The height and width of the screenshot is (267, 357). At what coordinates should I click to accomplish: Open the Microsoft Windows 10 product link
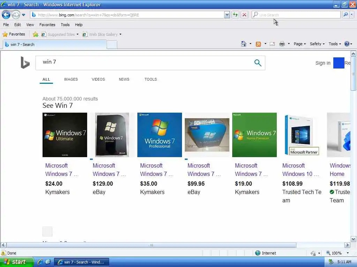pyautogui.click(x=301, y=170)
